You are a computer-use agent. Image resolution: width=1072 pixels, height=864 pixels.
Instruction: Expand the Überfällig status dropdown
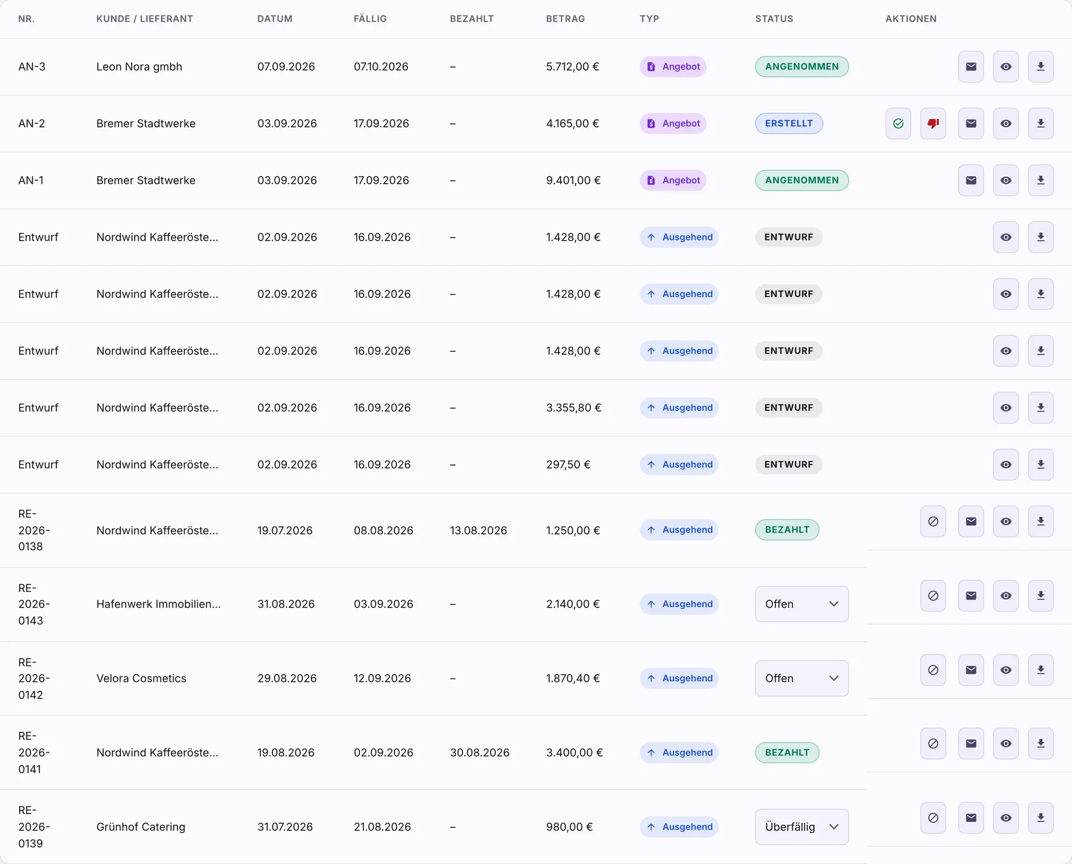click(x=802, y=826)
